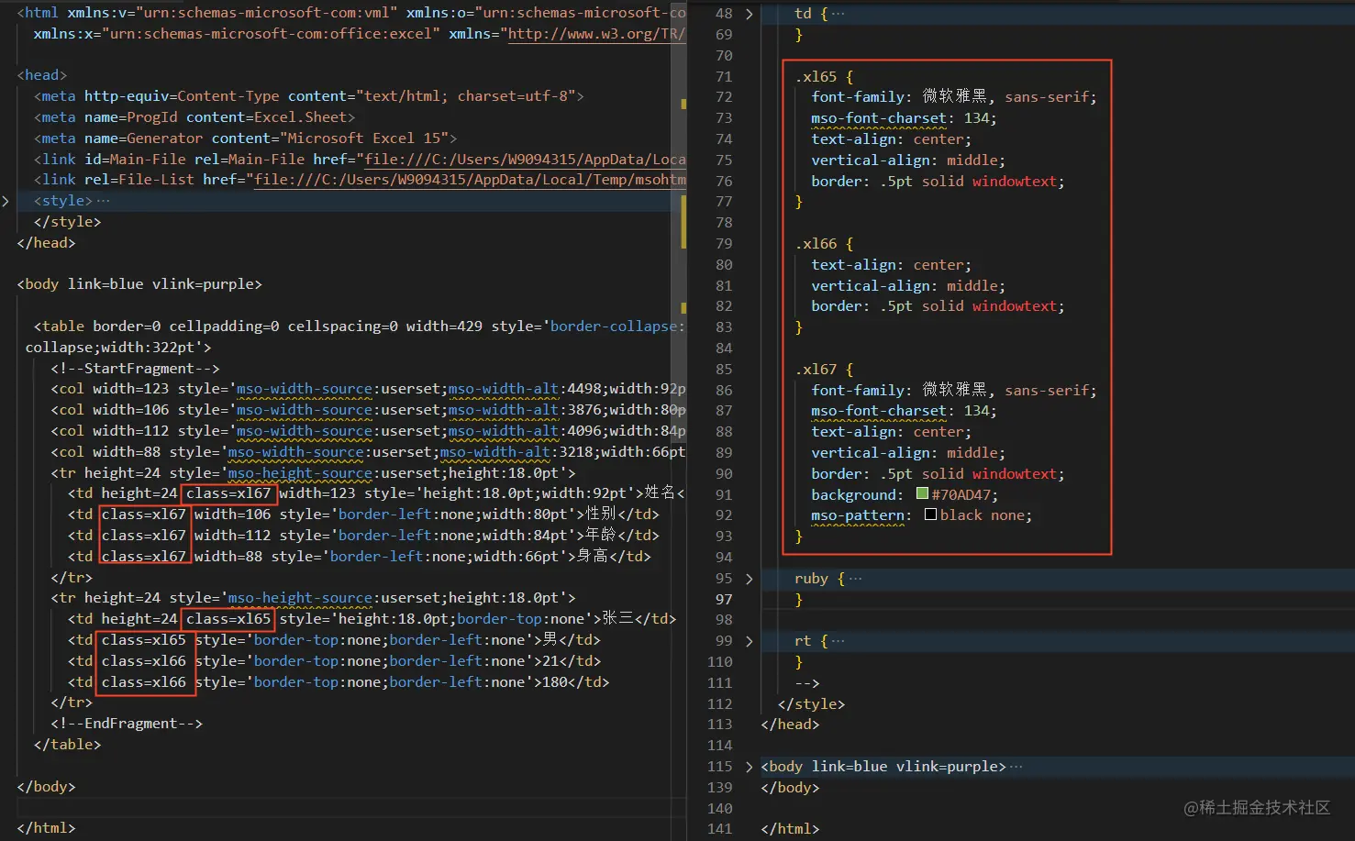Click the '.xl67' selector on line 85
1355x841 pixels.
pyautogui.click(x=816, y=370)
